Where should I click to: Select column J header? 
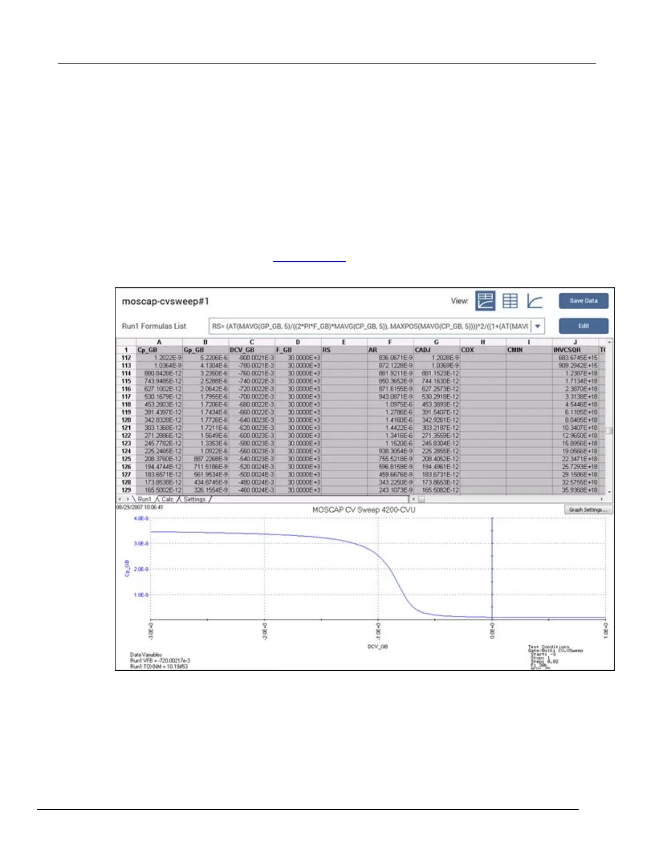click(x=575, y=342)
